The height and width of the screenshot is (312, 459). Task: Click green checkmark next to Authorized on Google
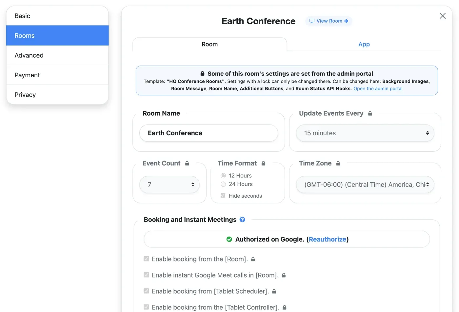[x=229, y=239]
